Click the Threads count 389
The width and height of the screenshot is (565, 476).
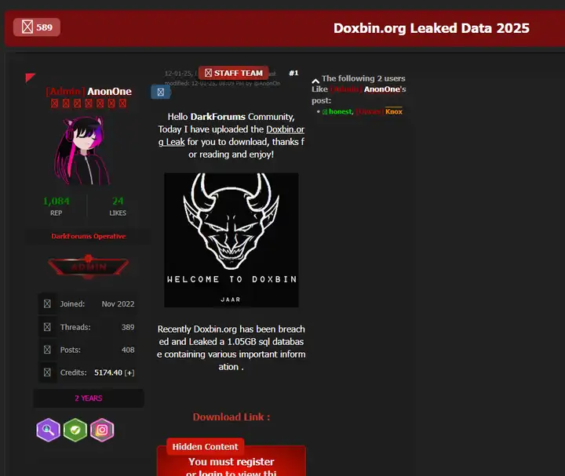(128, 327)
